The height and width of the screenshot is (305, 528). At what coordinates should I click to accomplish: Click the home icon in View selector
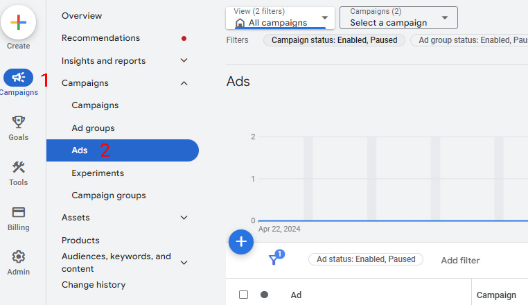(240, 23)
